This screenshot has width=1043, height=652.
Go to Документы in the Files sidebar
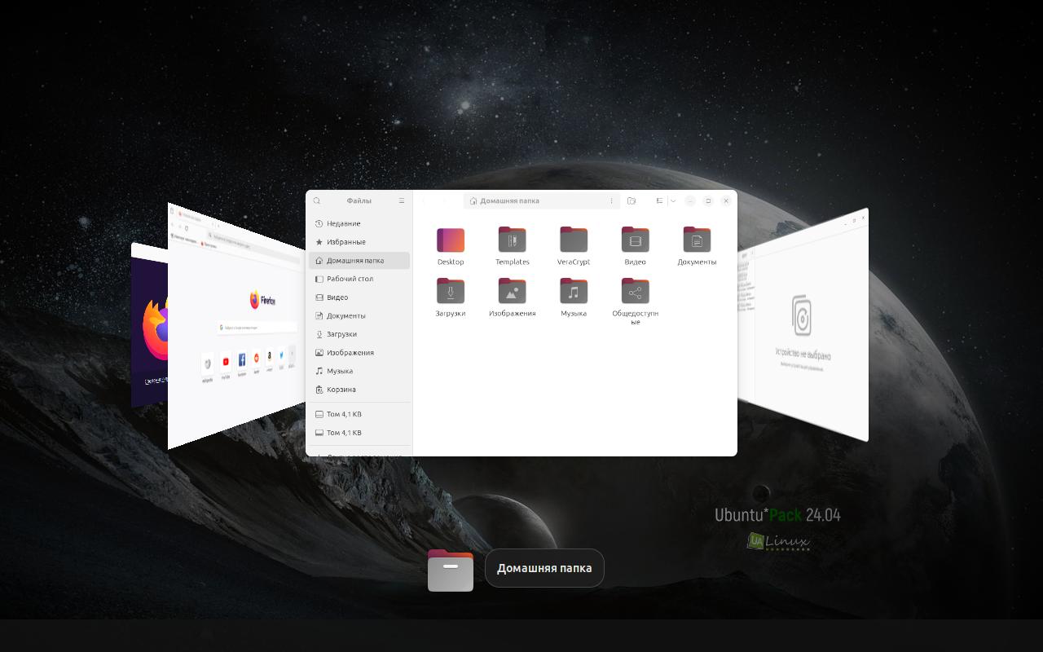359,315
